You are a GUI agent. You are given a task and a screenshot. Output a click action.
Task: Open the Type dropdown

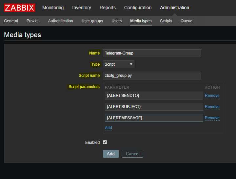(118, 64)
